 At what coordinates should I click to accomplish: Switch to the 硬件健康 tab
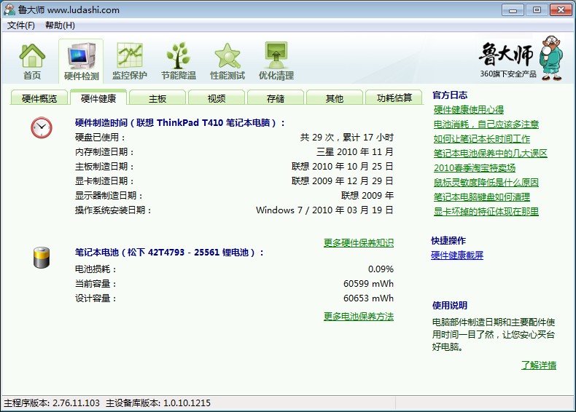[x=98, y=98]
